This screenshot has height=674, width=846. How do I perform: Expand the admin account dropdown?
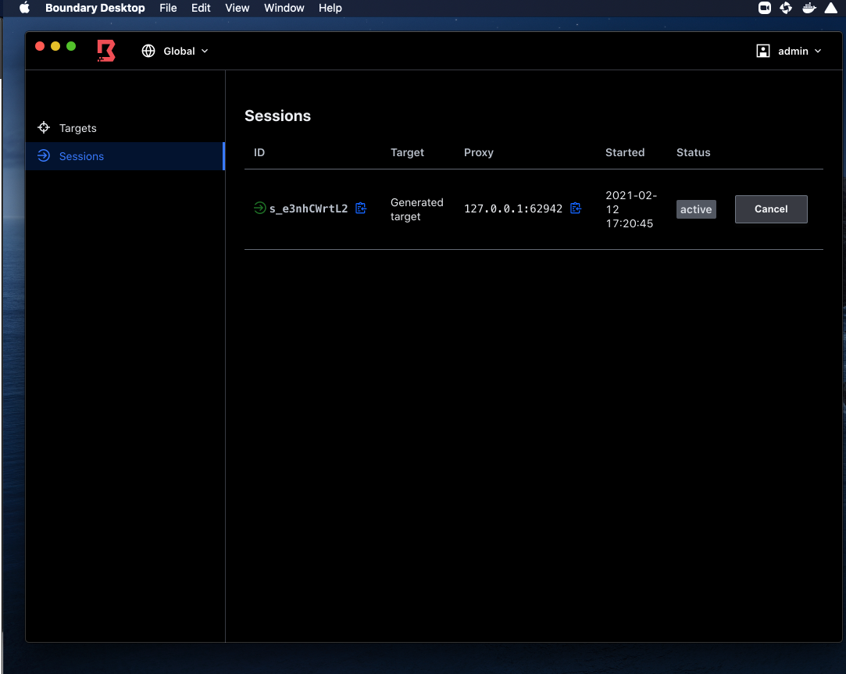[x=789, y=51]
